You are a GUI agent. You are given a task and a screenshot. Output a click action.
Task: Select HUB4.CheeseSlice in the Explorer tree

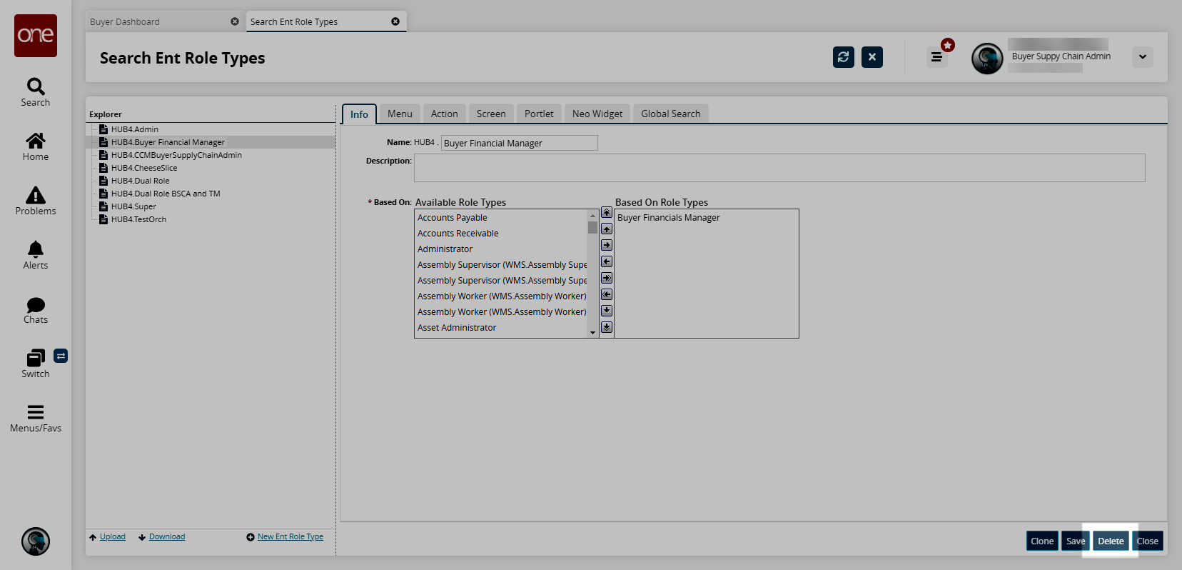point(144,168)
